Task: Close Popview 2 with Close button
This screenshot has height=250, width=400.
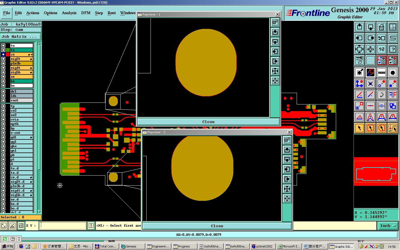Action: (x=217, y=226)
